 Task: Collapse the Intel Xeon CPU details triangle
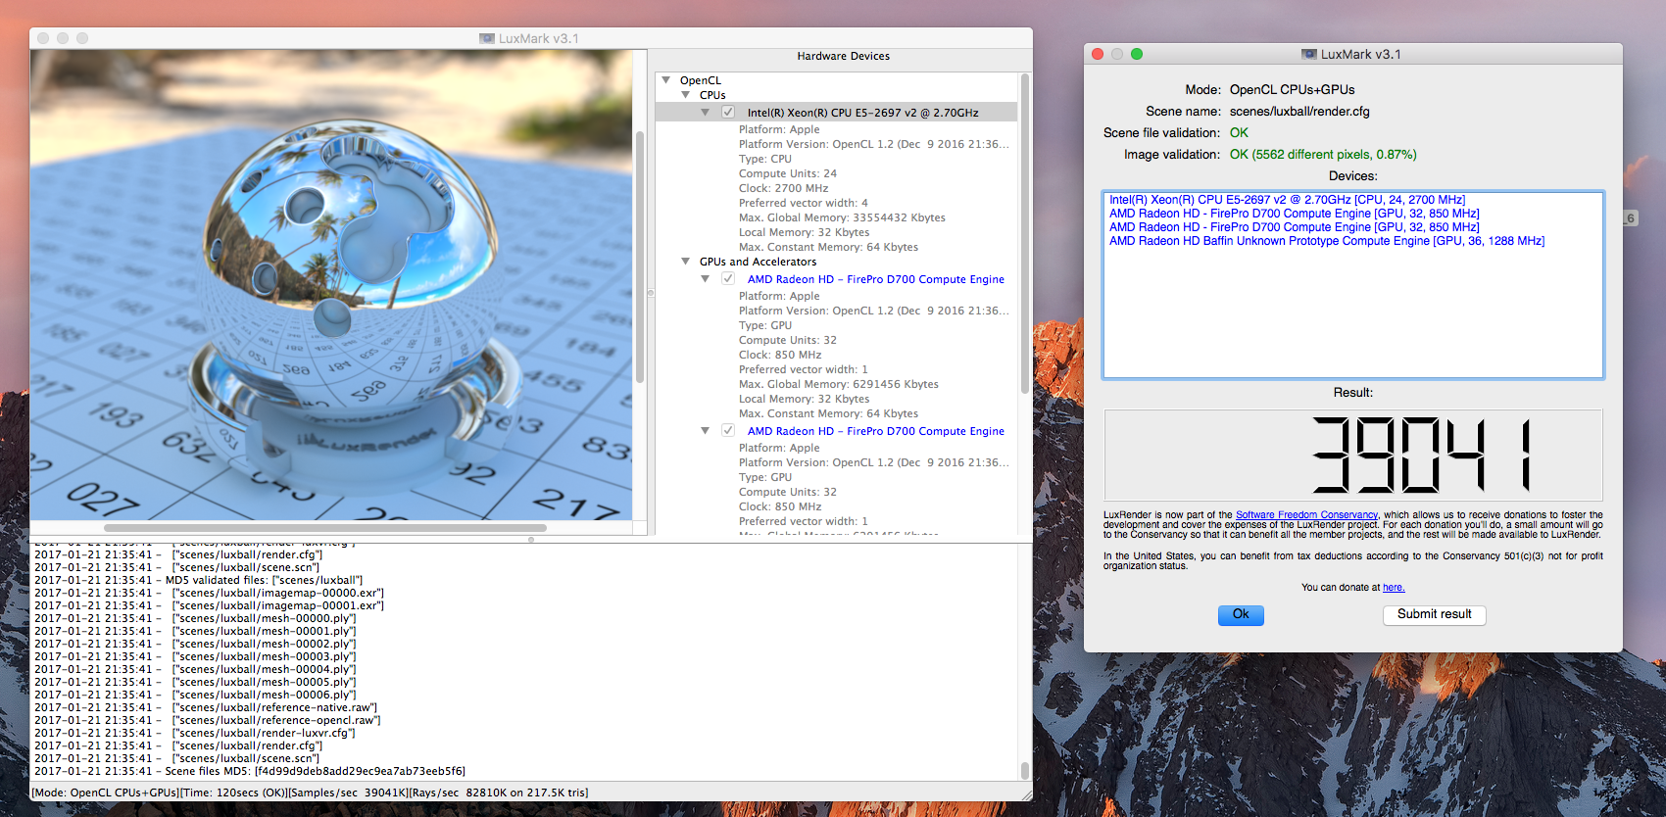point(706,113)
